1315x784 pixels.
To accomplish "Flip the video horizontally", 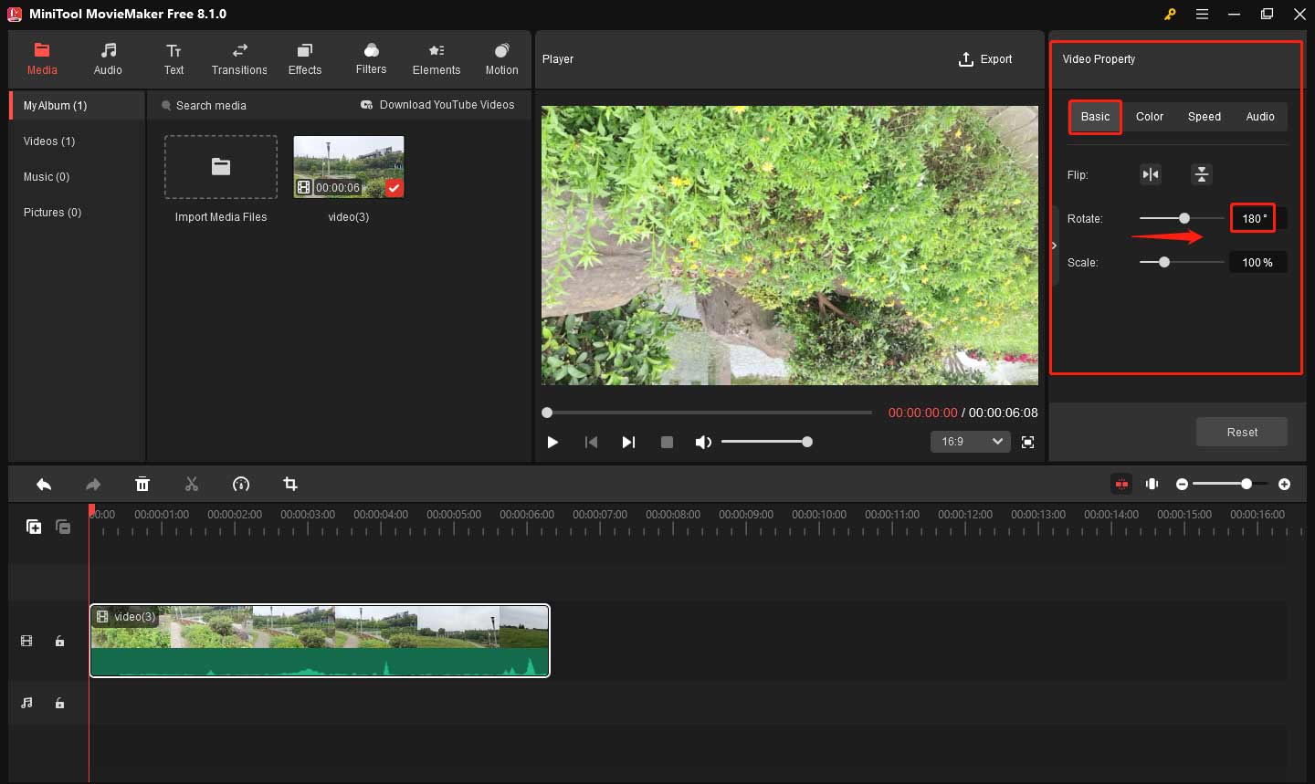I will pyautogui.click(x=1151, y=174).
